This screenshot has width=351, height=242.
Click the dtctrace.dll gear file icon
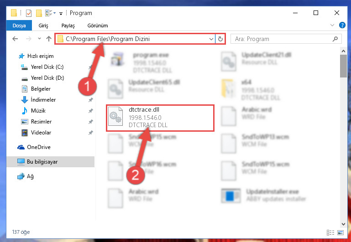115,116
